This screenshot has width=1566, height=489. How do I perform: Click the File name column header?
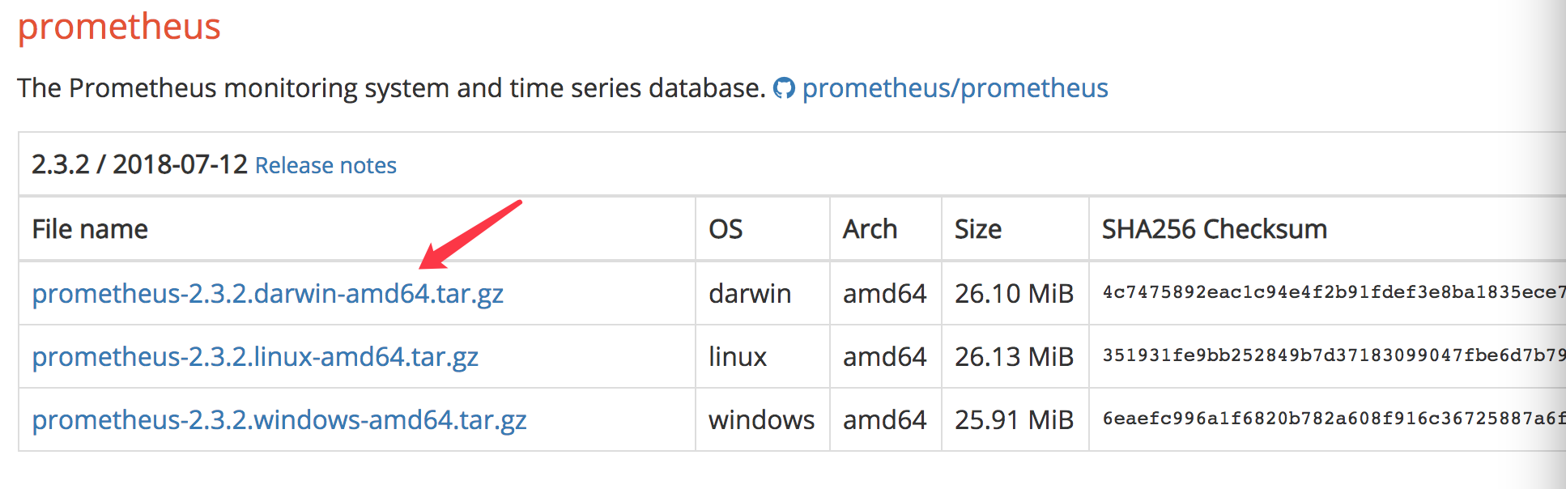90,229
